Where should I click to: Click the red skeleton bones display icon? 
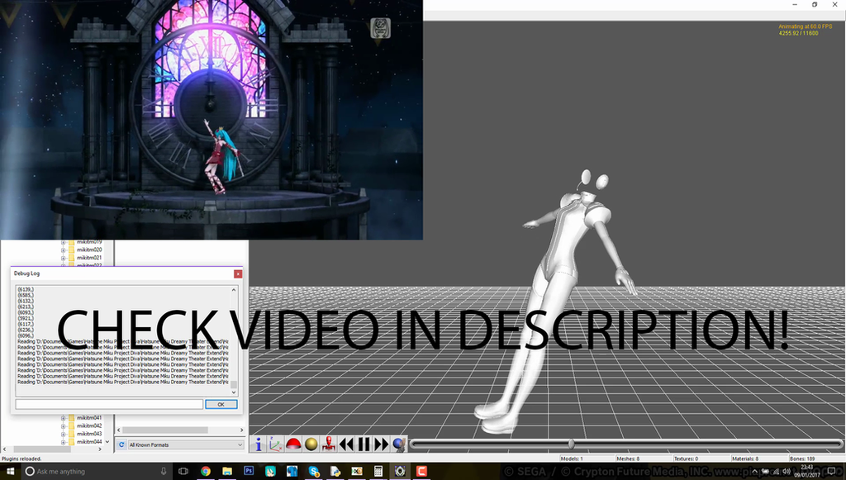click(328, 444)
